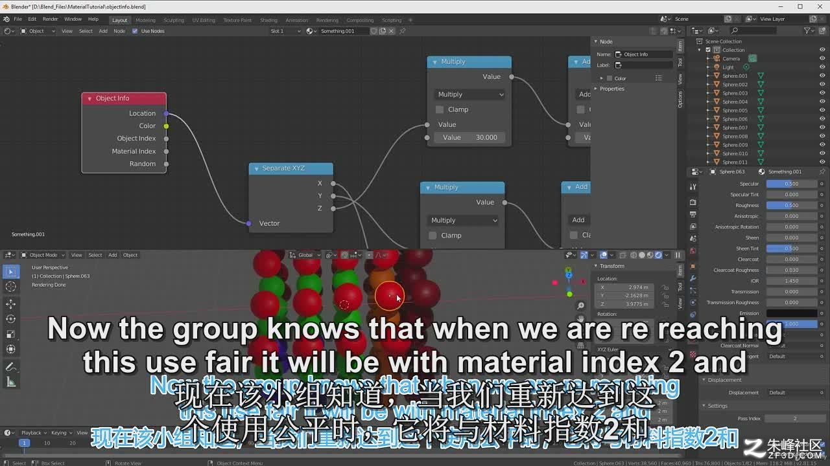Open the Particles properties tab
Image resolution: width=830 pixels, height=466 pixels.
[693, 291]
